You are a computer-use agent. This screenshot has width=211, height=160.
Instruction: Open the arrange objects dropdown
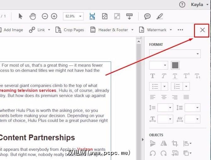tap(187, 153)
